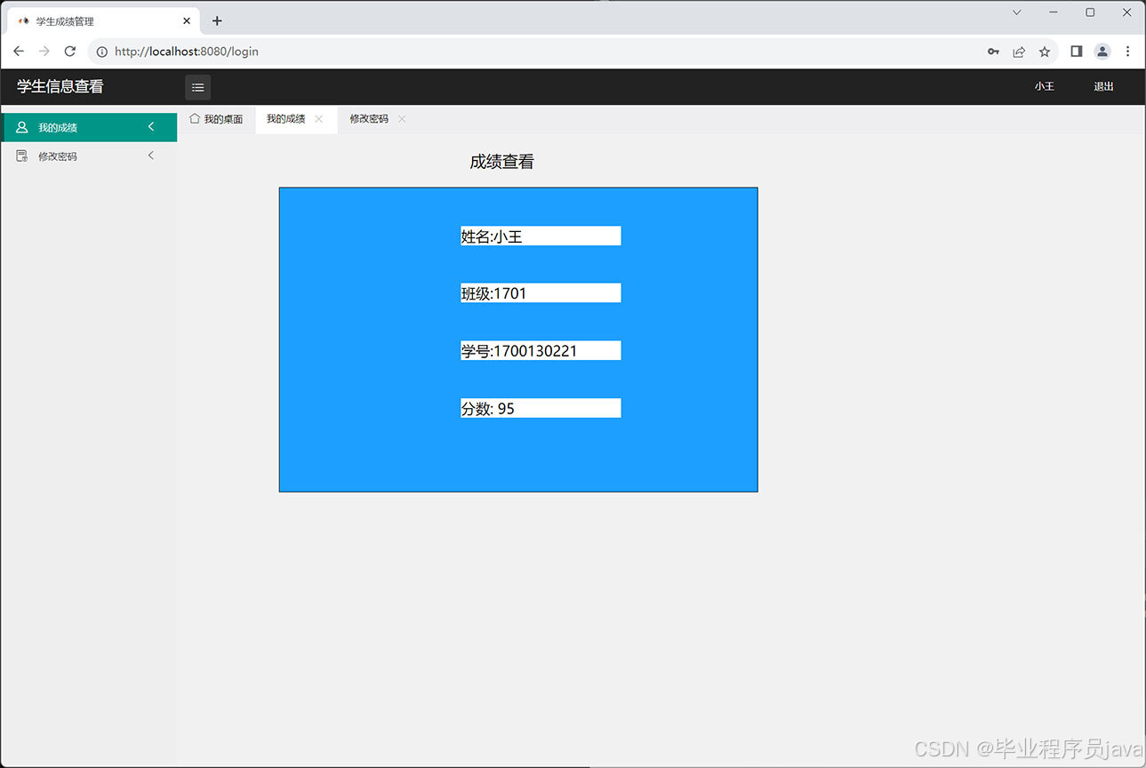The height and width of the screenshot is (768, 1146).
Task: Click the document icon beside 修改密码
Action: 22,156
